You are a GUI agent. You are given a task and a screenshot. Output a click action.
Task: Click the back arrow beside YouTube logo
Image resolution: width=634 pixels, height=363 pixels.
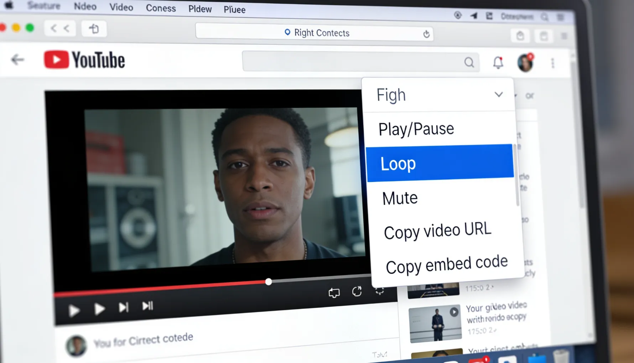[x=17, y=59]
